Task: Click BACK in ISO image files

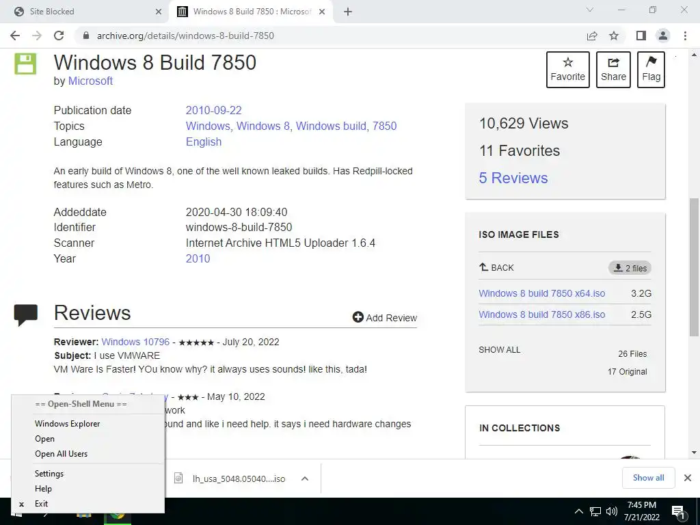Action: (x=496, y=267)
